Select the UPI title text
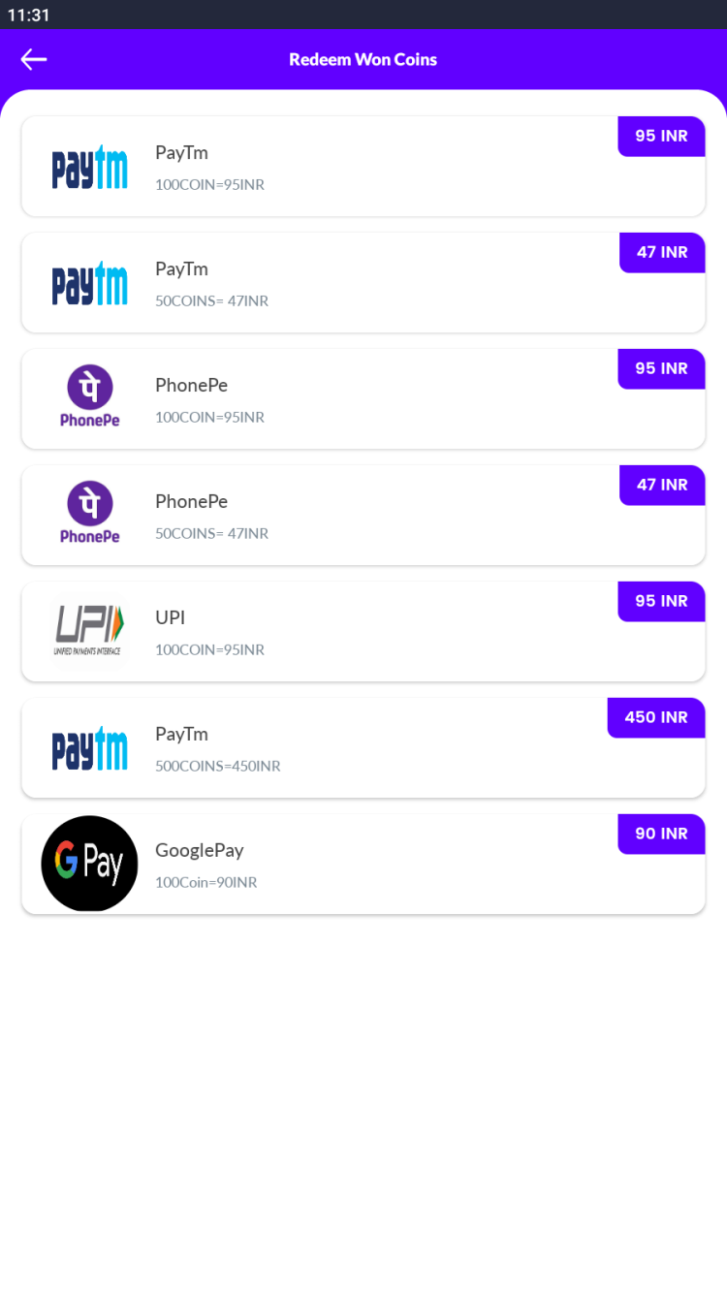 pyautogui.click(x=171, y=617)
